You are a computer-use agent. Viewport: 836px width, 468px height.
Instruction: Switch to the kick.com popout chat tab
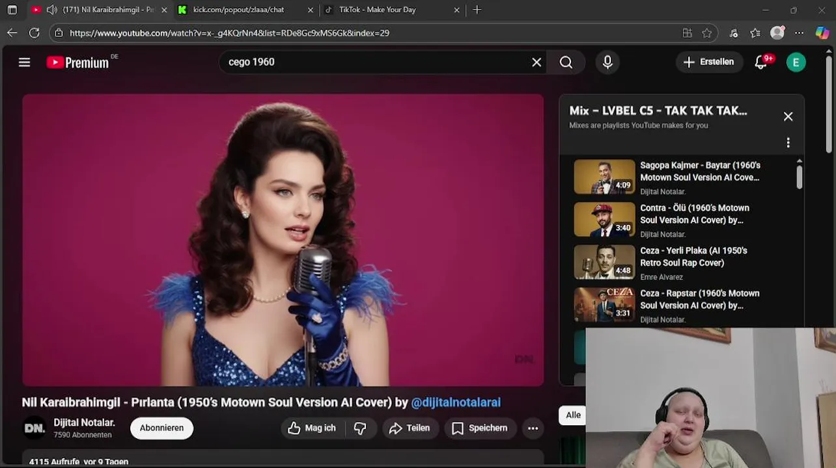pyautogui.click(x=238, y=10)
